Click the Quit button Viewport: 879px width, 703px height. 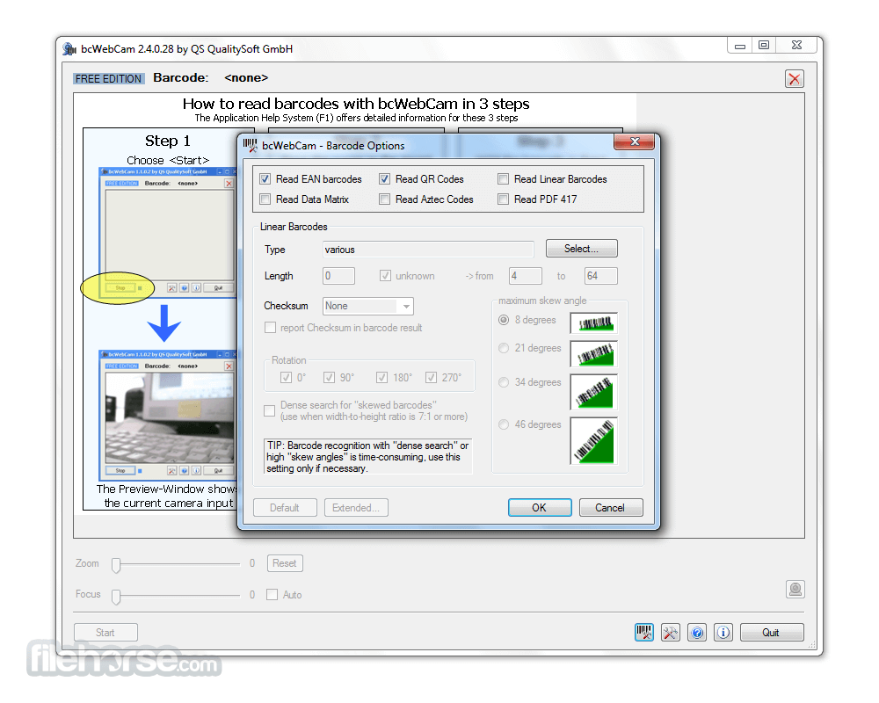772,633
